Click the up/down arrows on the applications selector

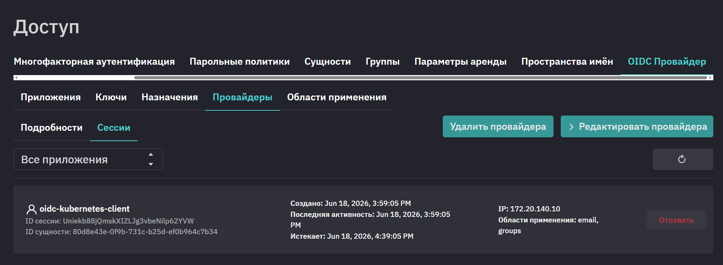point(151,159)
